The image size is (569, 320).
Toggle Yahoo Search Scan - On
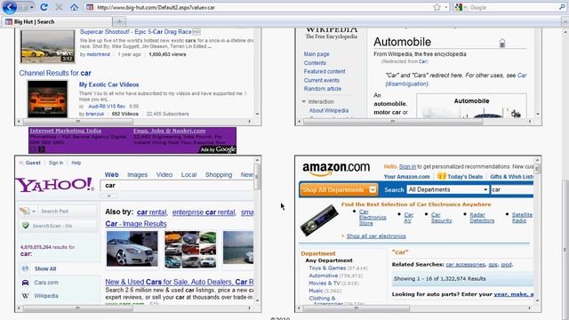[58, 226]
